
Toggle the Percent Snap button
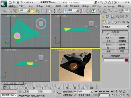[x=110, y=11]
